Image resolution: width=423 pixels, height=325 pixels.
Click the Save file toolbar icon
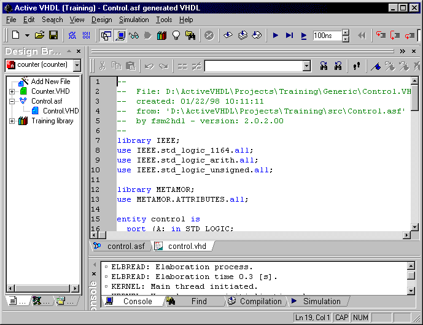click(x=53, y=36)
